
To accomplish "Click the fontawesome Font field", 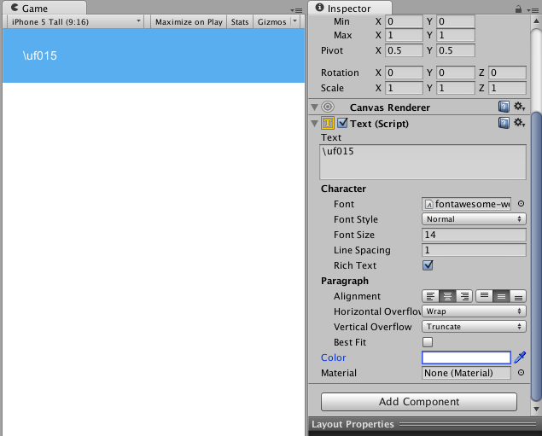I will tap(466, 204).
